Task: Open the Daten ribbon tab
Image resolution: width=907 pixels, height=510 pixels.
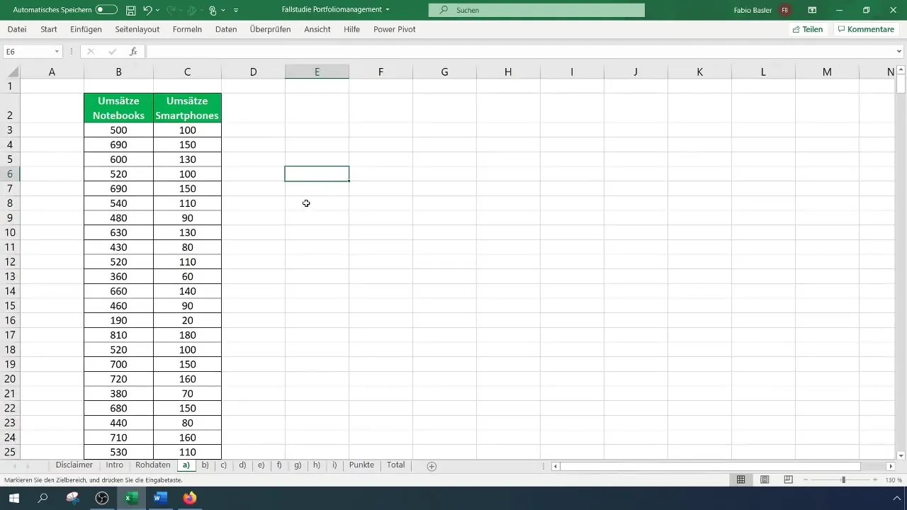Action: pyautogui.click(x=226, y=29)
